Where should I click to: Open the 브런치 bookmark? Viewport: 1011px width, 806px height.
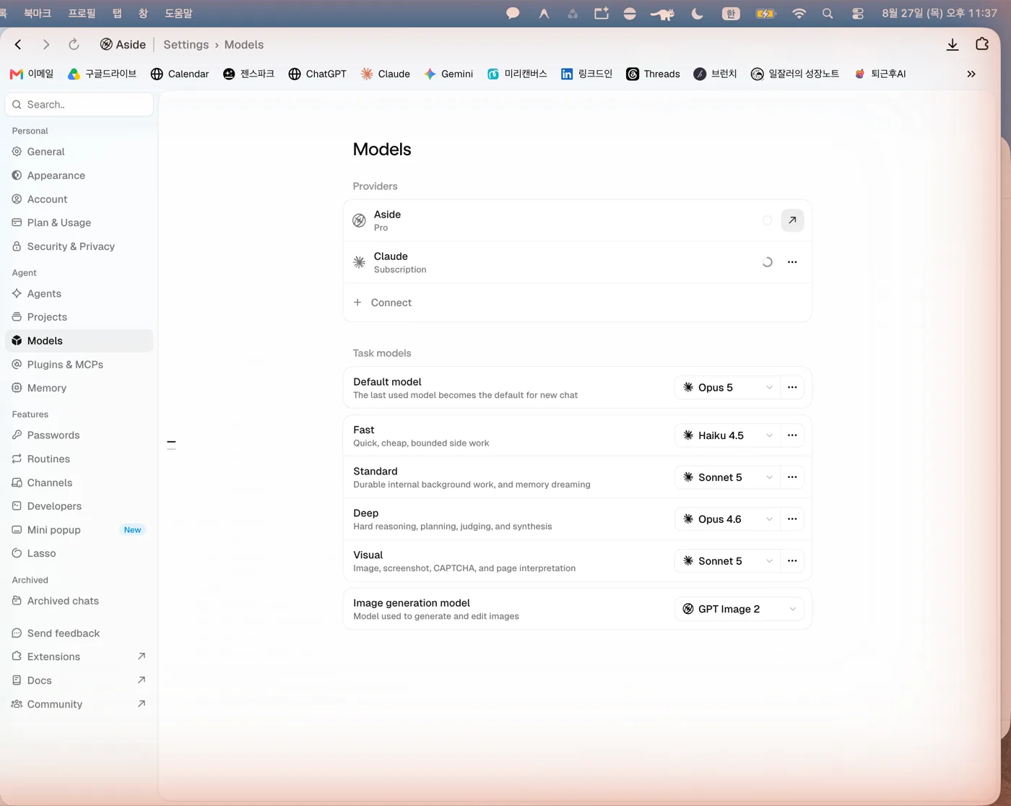[x=715, y=74]
